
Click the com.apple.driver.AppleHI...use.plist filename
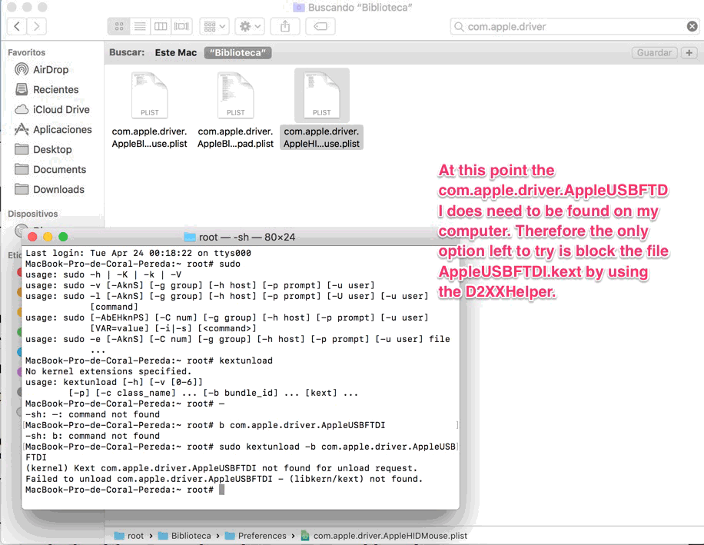(x=321, y=138)
